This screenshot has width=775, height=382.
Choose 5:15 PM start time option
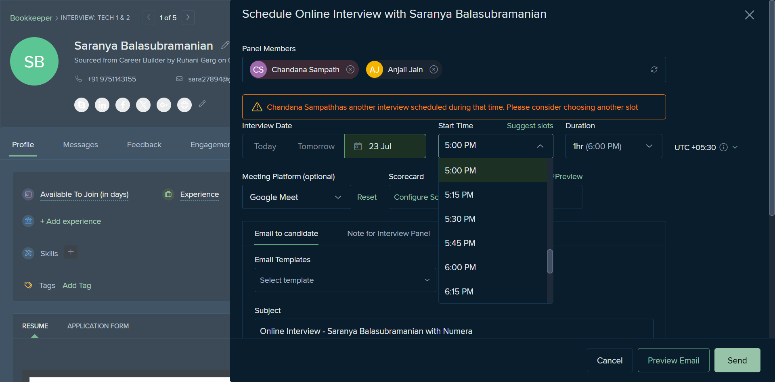[492, 194]
